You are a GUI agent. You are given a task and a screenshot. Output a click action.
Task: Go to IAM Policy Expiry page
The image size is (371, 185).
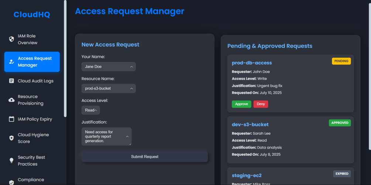coord(35,119)
